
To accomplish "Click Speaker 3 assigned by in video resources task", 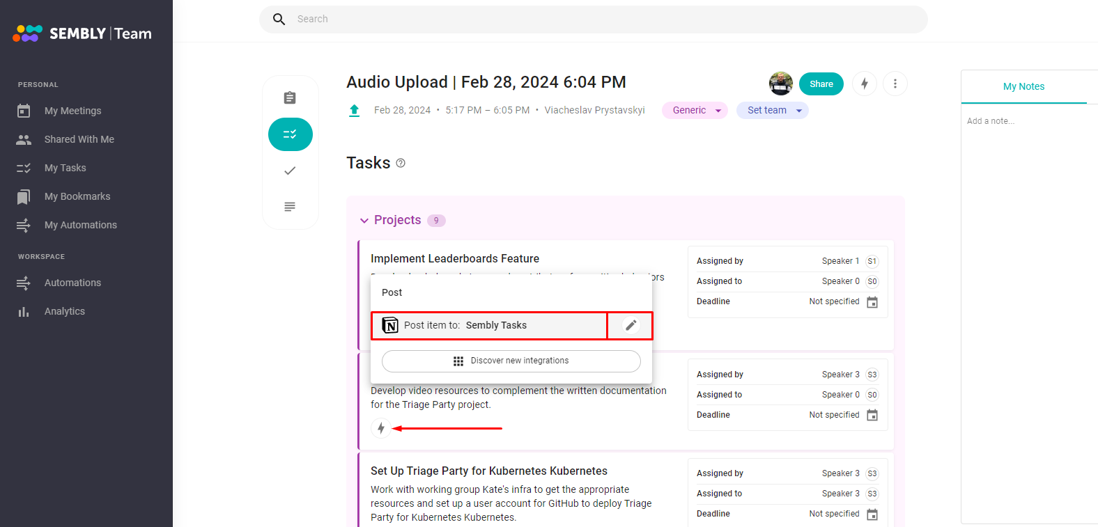I will coord(850,375).
